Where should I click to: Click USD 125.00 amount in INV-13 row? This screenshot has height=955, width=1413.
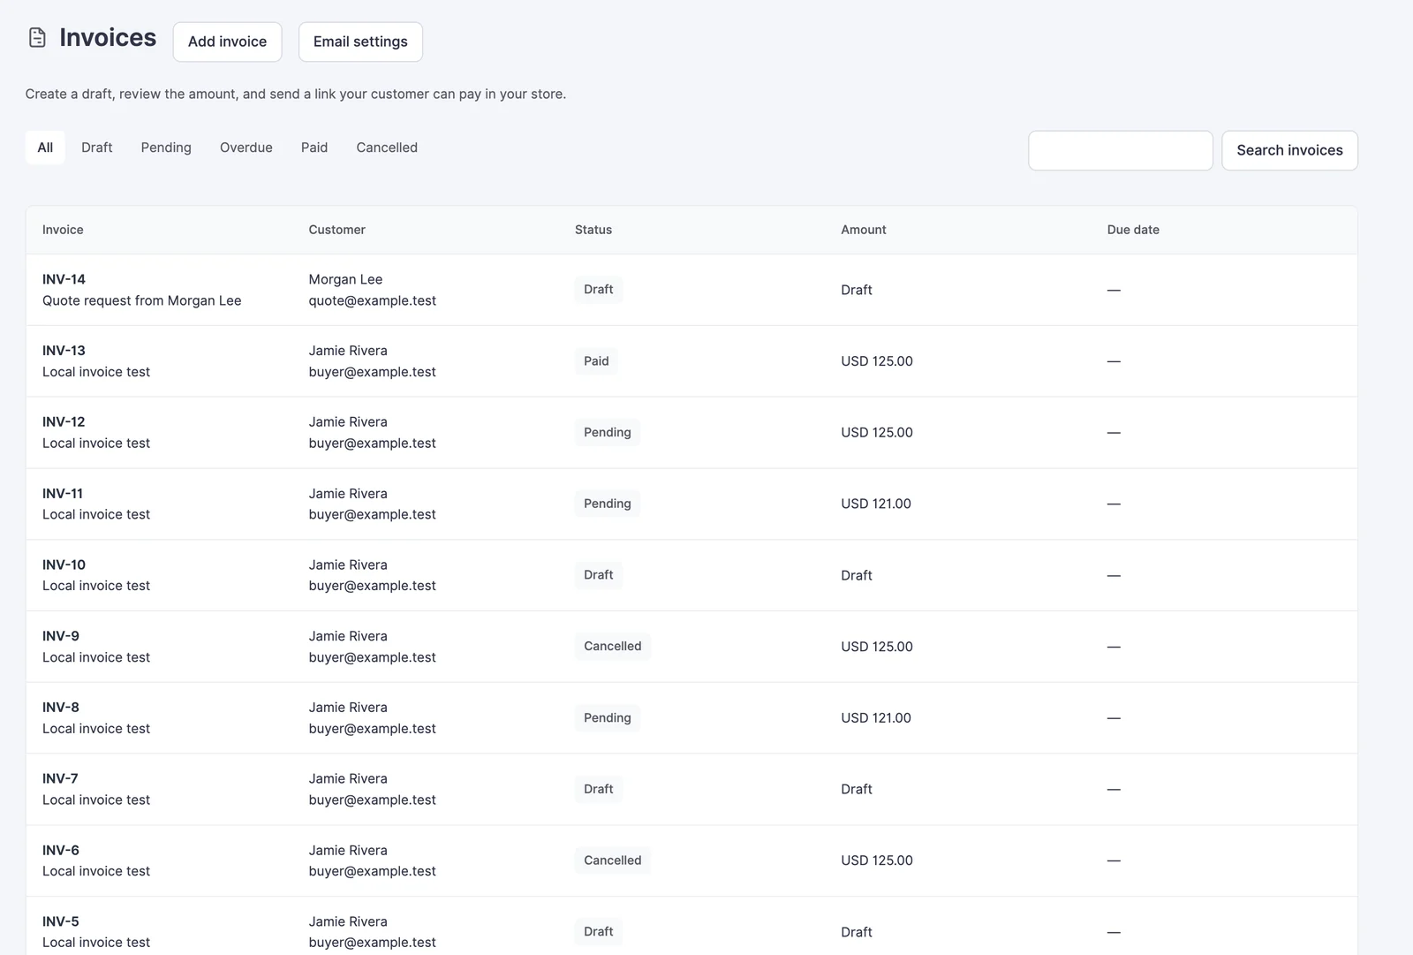coord(877,361)
